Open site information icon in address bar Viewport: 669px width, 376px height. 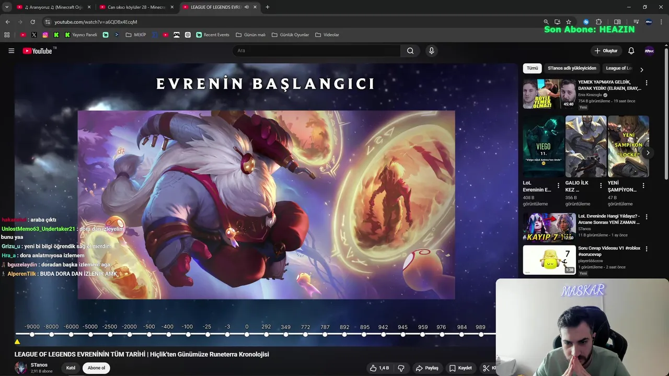48,22
